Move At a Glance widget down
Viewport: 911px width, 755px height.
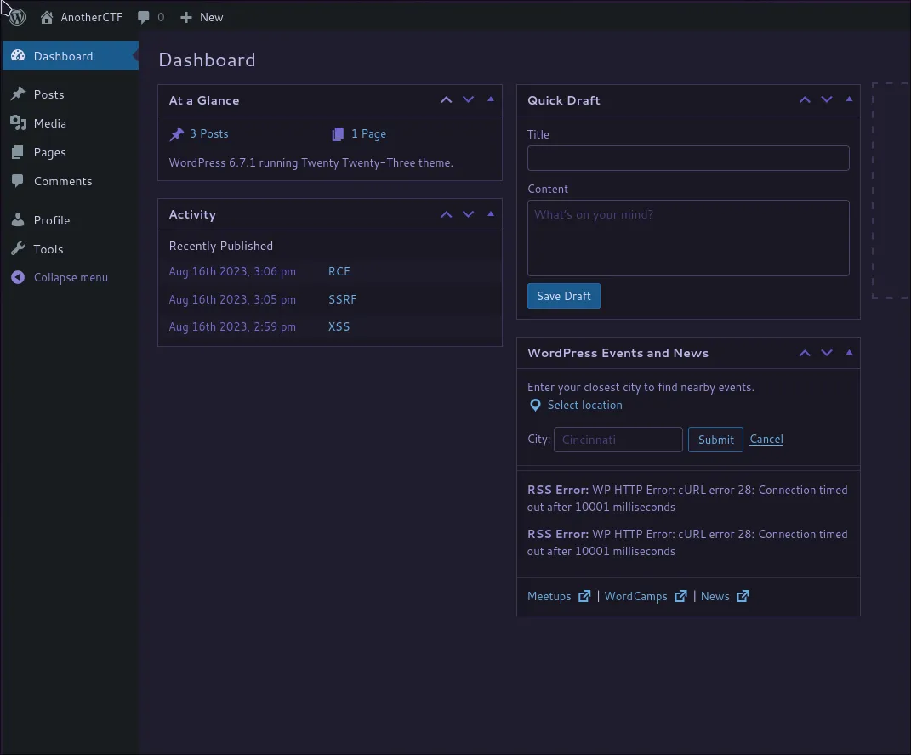(469, 99)
